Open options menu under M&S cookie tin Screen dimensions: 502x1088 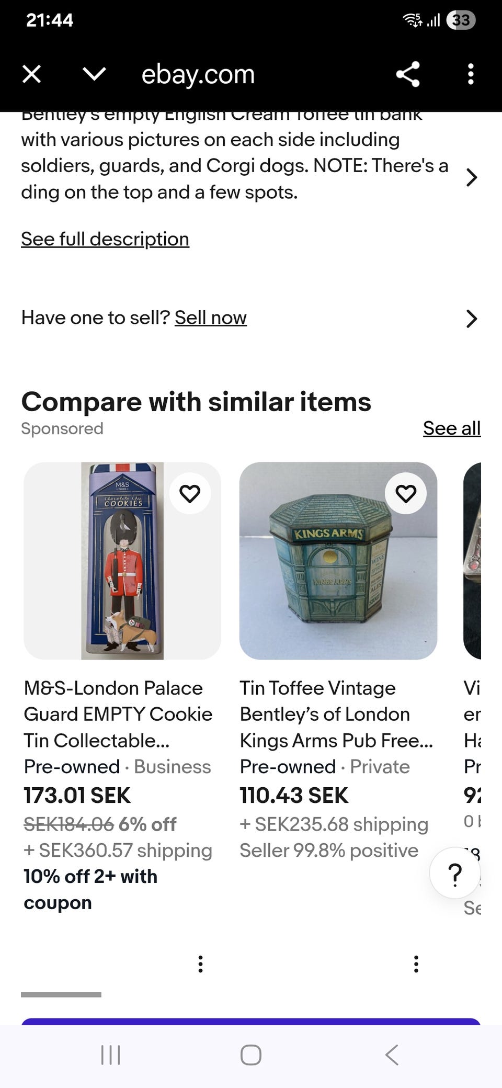(x=200, y=964)
